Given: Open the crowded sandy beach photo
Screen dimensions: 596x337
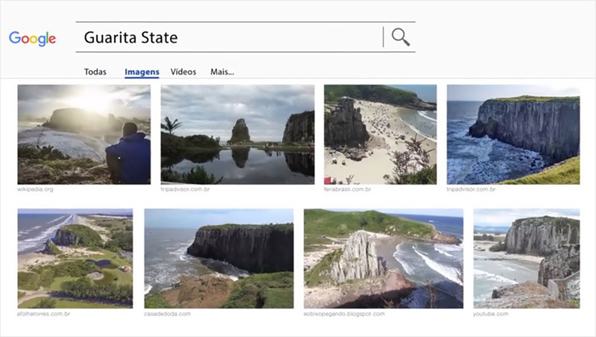Looking at the screenshot, I should tap(380, 135).
